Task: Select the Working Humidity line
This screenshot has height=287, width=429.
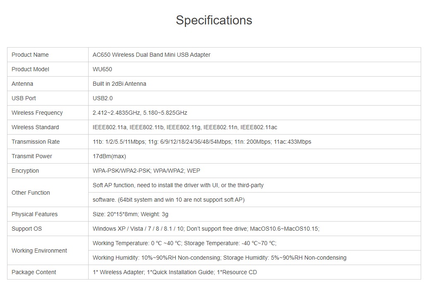Action: (x=219, y=258)
